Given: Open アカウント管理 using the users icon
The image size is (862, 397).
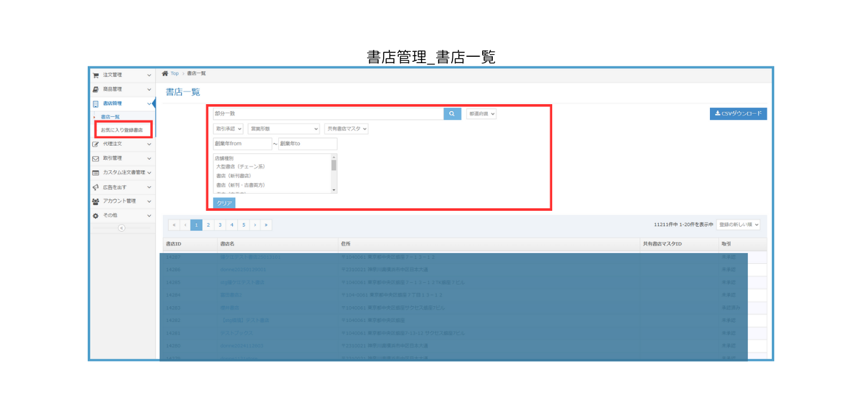Looking at the screenshot, I should tap(95, 201).
